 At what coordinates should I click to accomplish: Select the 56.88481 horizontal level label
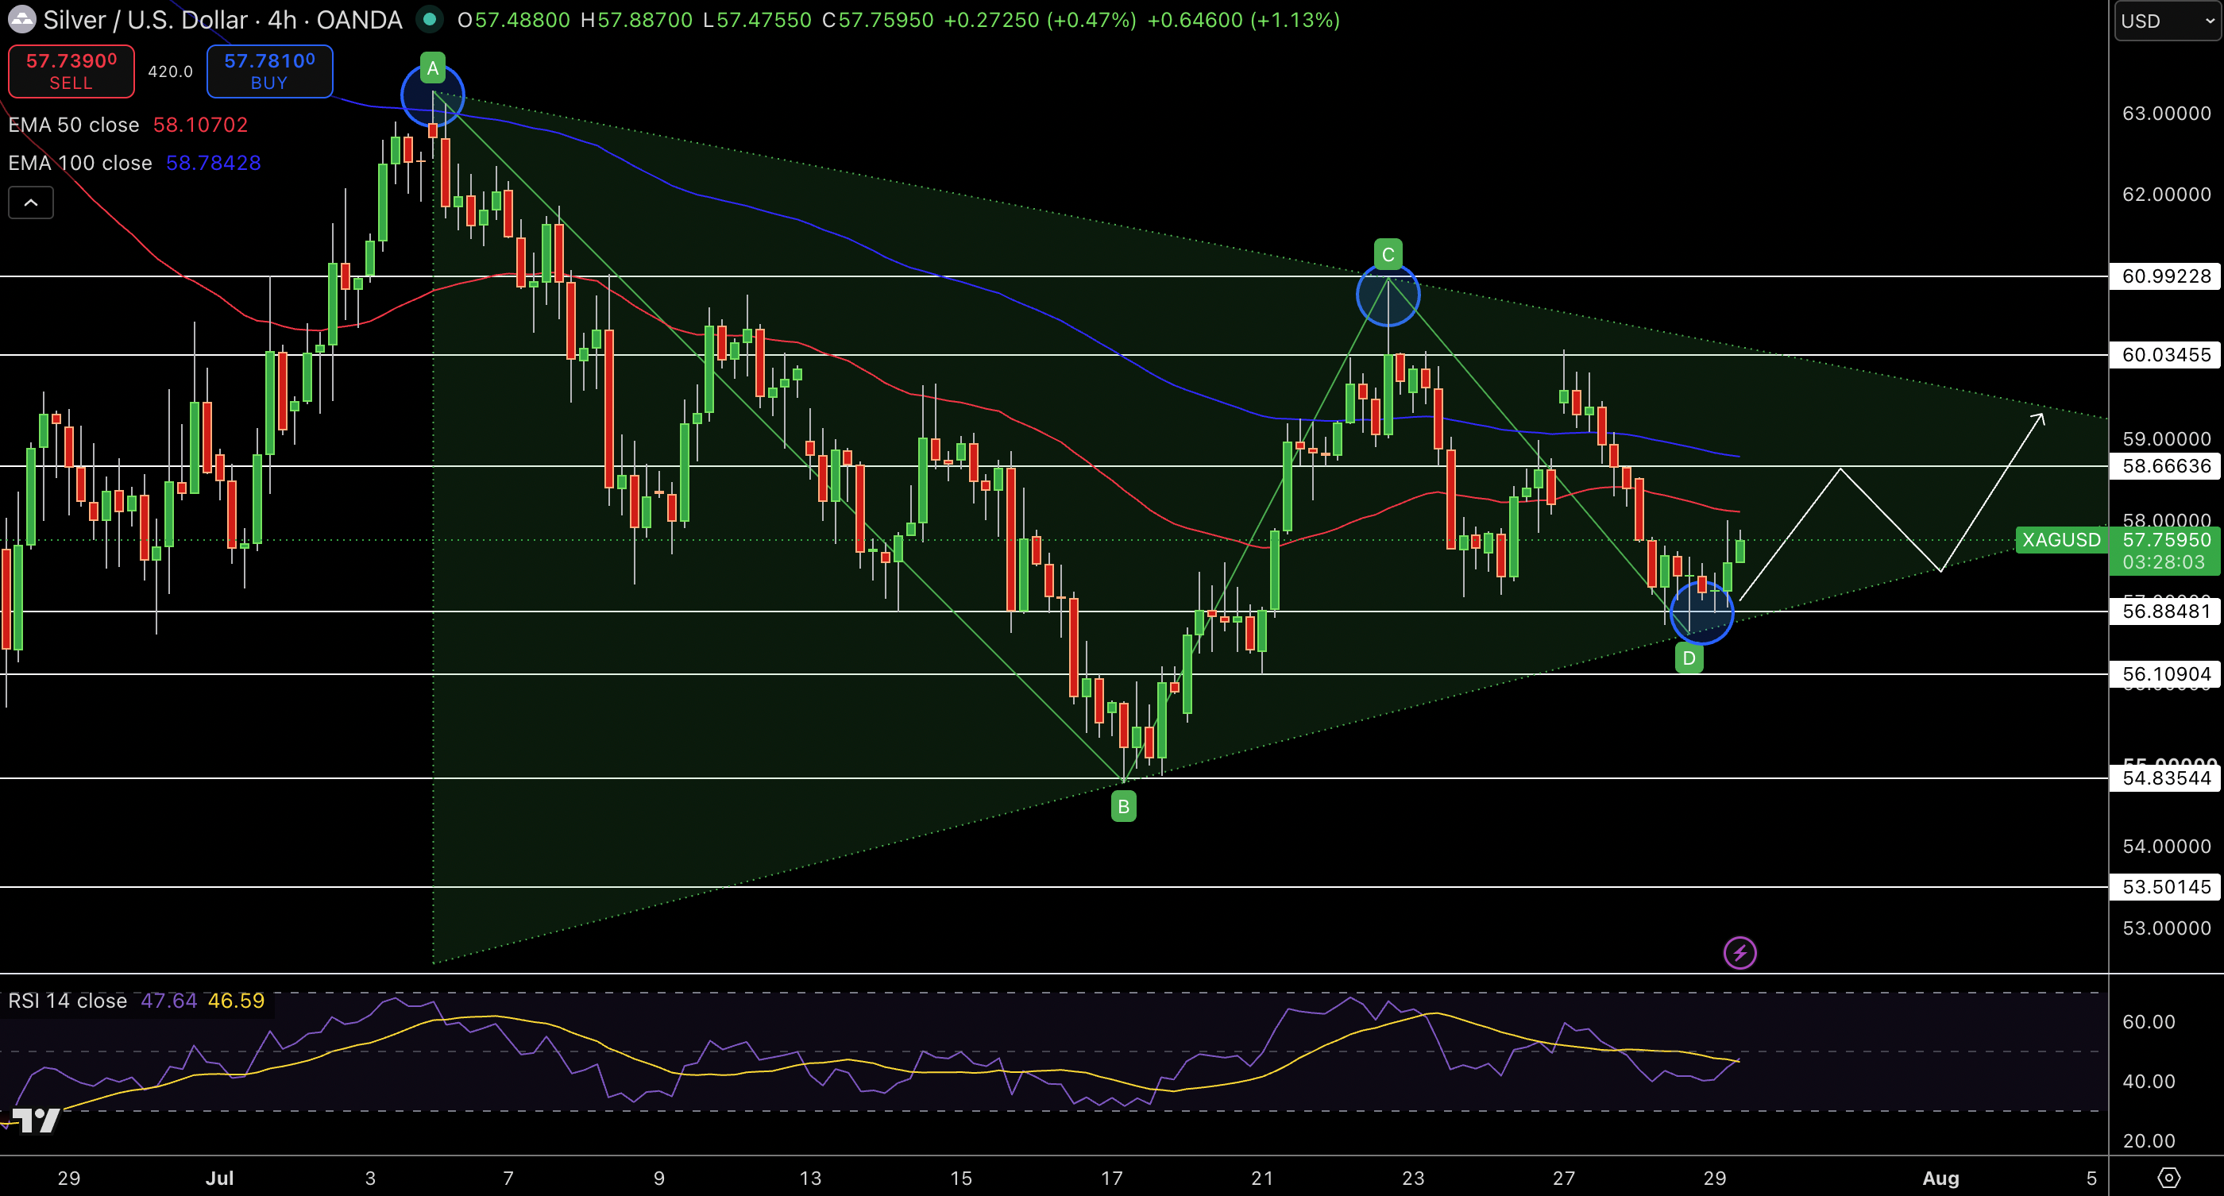pyautogui.click(x=2165, y=611)
